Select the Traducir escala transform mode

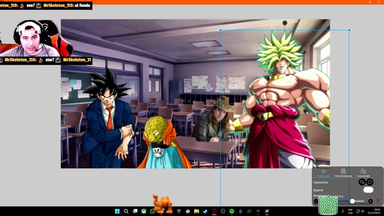pos(323,173)
